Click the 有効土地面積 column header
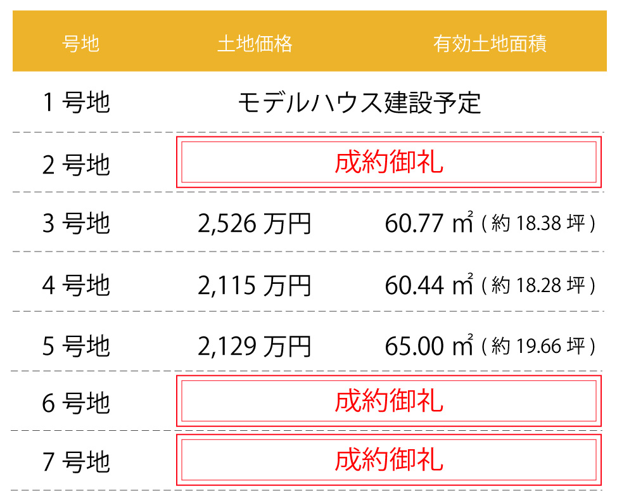 (490, 44)
